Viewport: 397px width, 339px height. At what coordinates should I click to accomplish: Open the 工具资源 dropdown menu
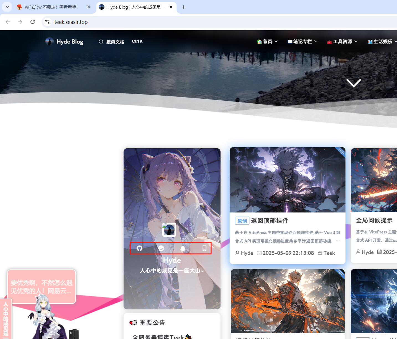pos(342,42)
